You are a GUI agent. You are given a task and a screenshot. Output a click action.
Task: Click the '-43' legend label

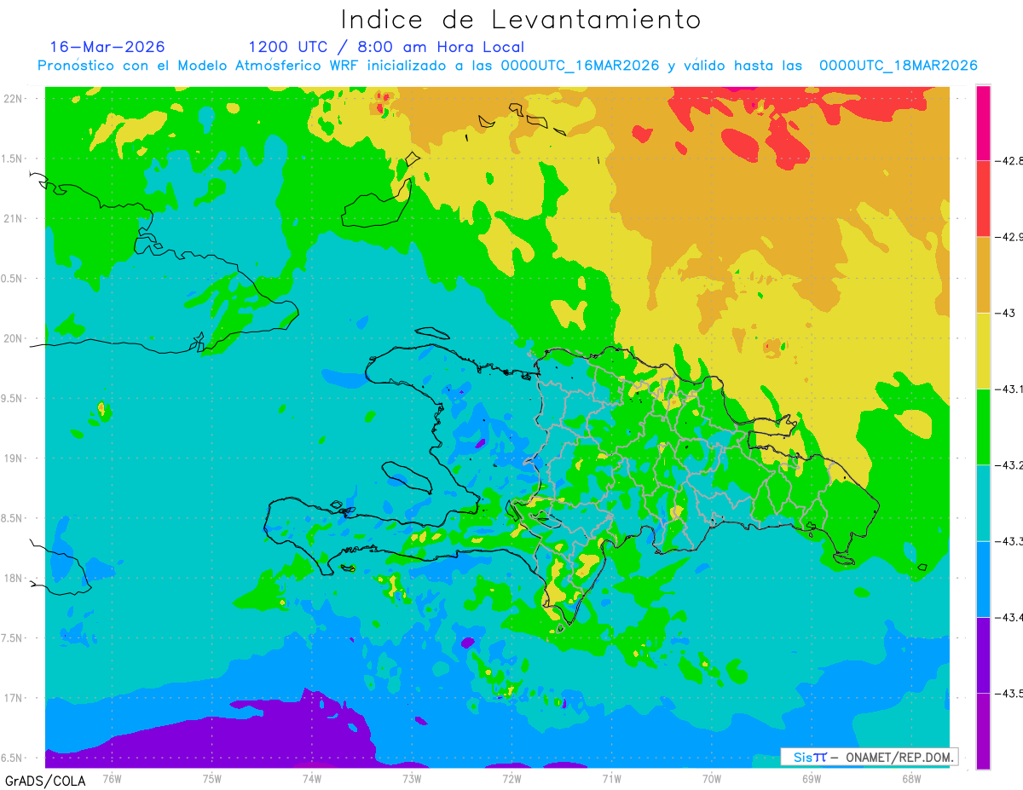(x=1005, y=313)
